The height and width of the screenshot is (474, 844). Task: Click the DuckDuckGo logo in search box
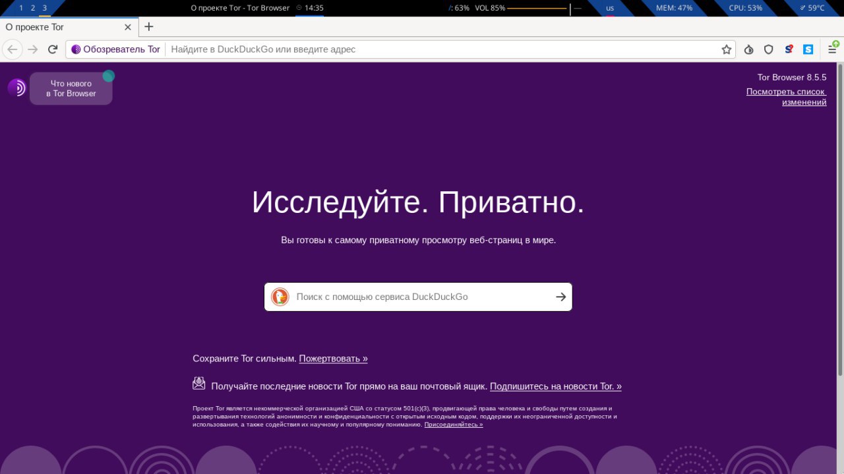click(x=280, y=297)
